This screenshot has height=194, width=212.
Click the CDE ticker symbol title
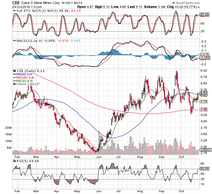point(16,3)
